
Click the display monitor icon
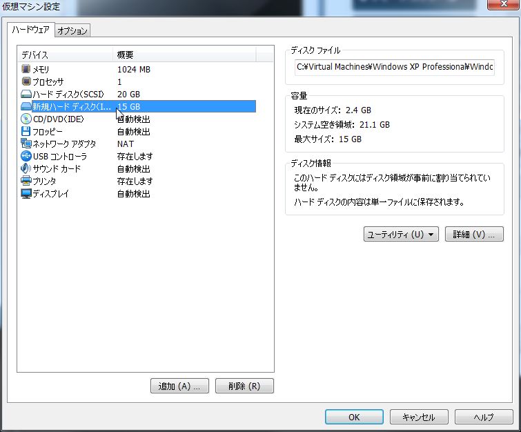pyautogui.click(x=26, y=193)
